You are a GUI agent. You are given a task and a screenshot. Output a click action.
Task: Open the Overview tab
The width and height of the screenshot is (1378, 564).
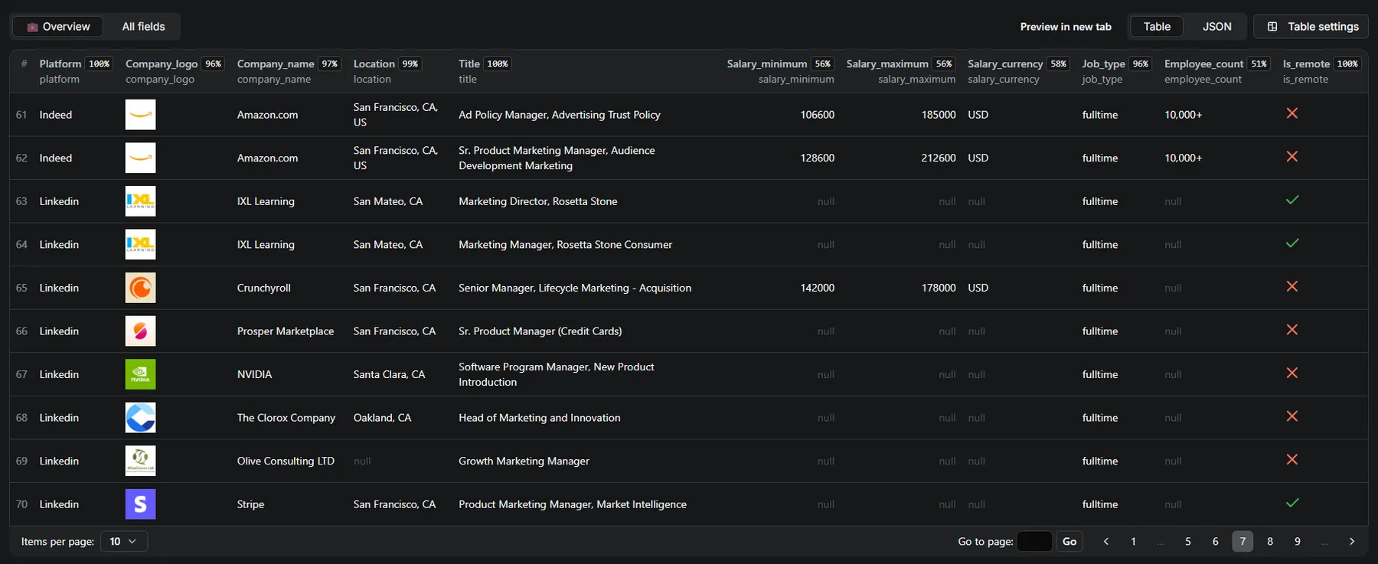point(59,27)
